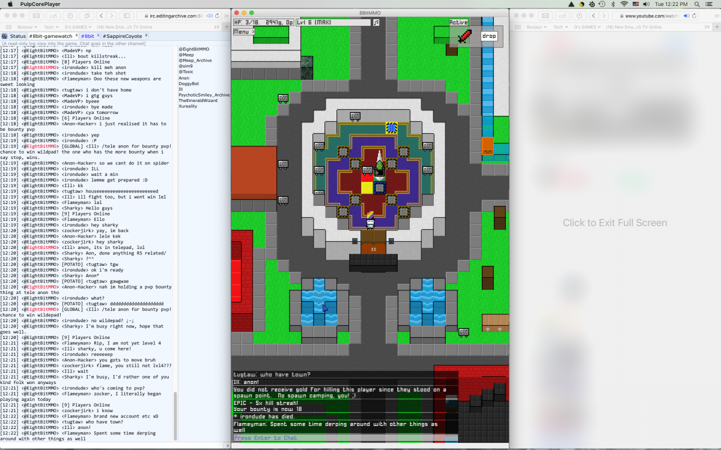Screen dimensions: 721x450
Task: Click the IRC chat log scrollbar
Action: (175, 416)
